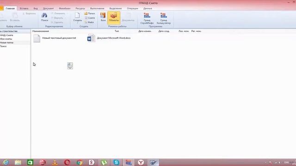Switch to the Вставка tab
Viewport: 296px width, 166px height.
pos(24,8)
